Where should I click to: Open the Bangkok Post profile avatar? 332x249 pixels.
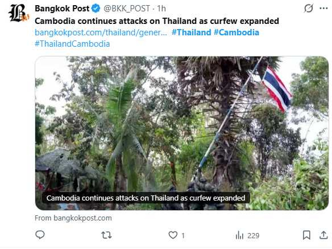coord(19,13)
